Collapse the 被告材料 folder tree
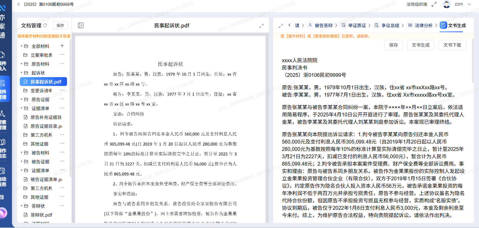 tap(22, 153)
